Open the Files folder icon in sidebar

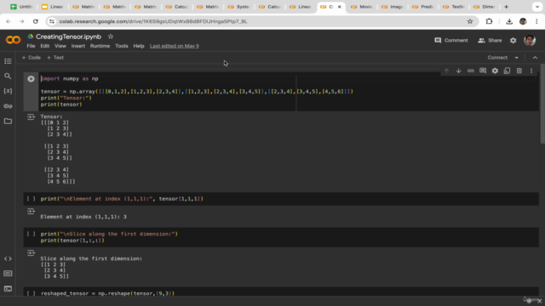pos(8,121)
